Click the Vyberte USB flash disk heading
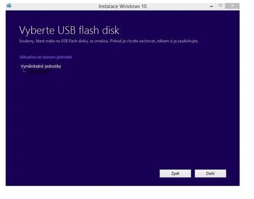The width and height of the screenshot is (254, 199). [x=69, y=30]
